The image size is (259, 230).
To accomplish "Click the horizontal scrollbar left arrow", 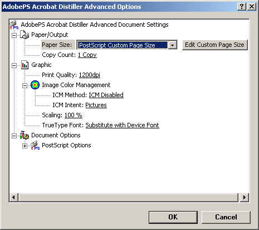I will [x=13, y=197].
